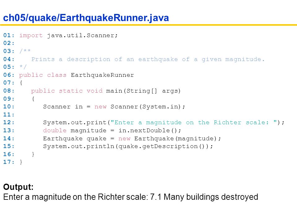Click the opening comment /** on line 03
Image resolution: width=297 pixels, height=223 pixels.
click(x=25, y=51)
